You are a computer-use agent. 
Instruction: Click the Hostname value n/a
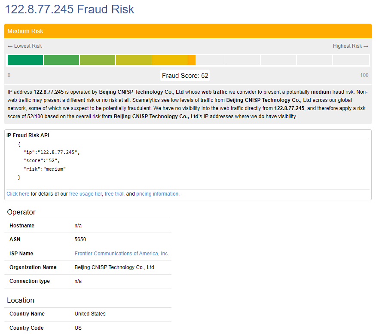click(78, 226)
